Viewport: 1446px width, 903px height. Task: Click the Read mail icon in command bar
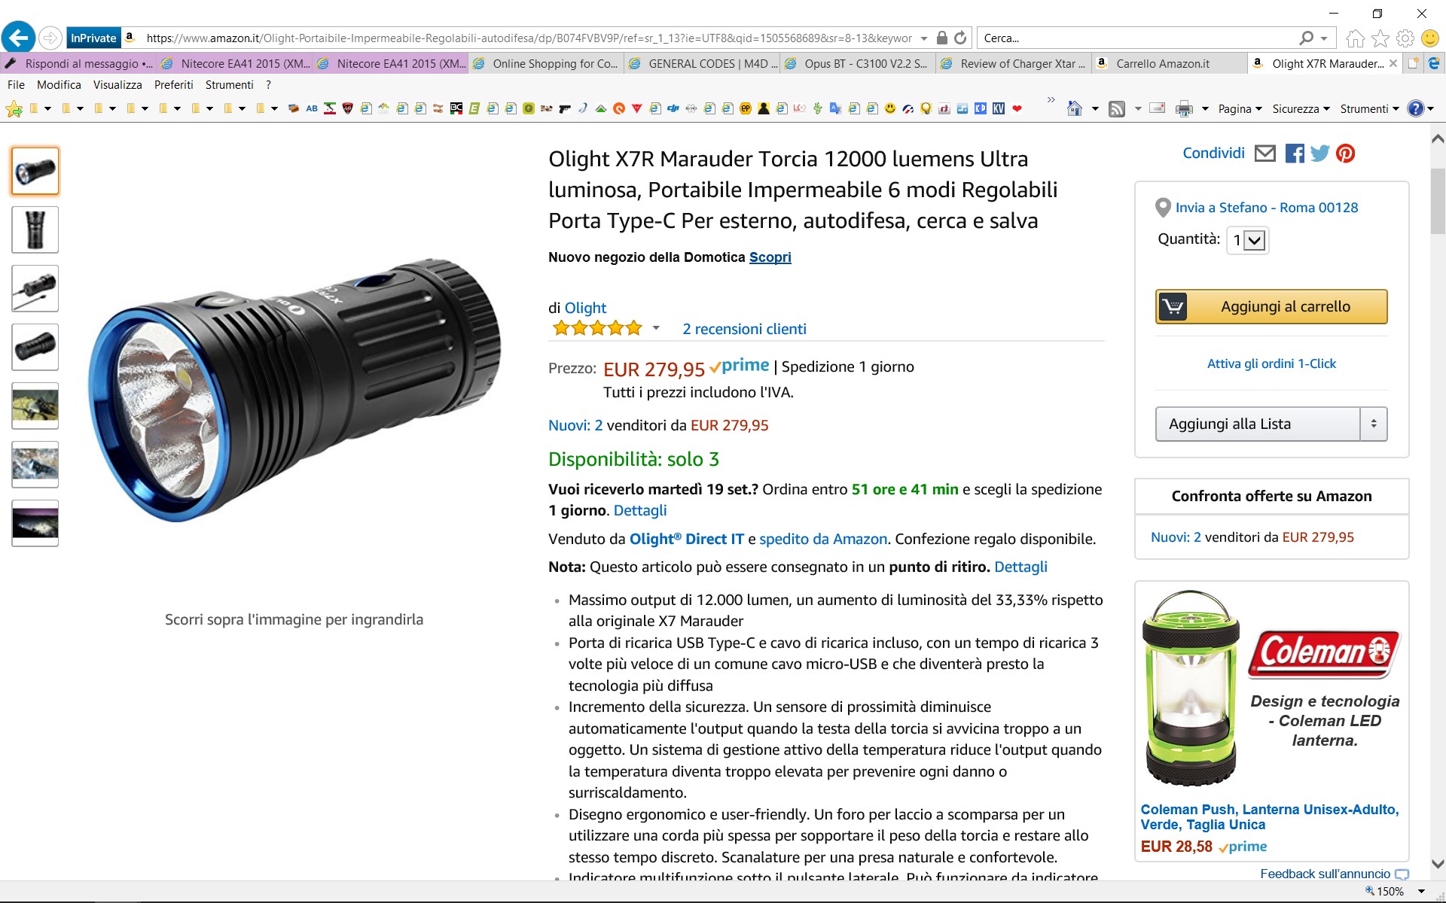point(1158,109)
